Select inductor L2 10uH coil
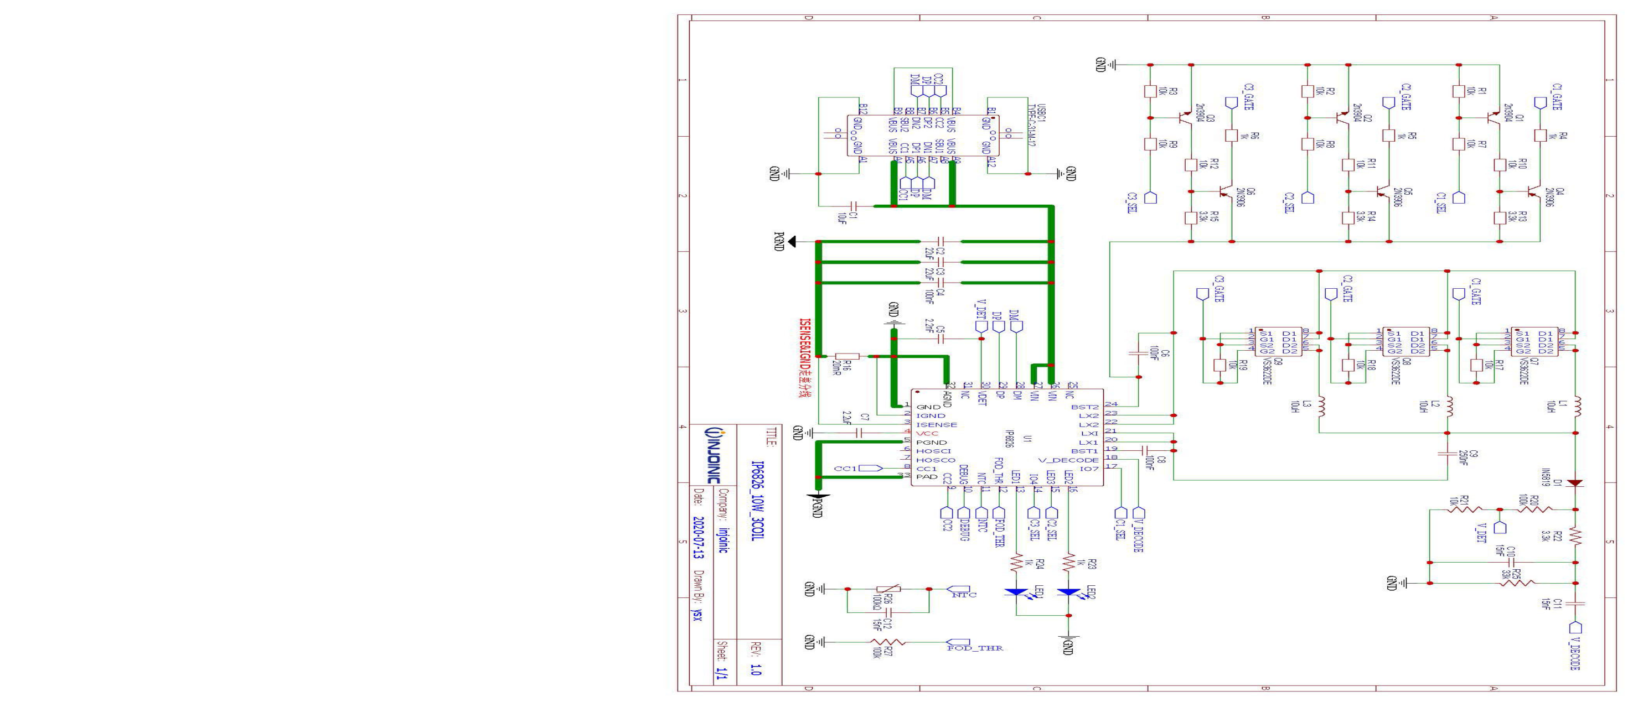 [x=1449, y=407]
